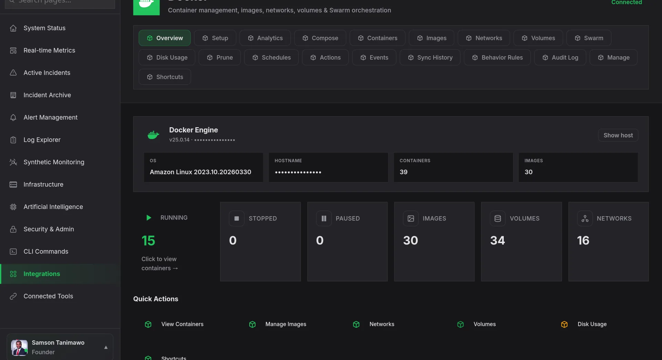662x360 pixels.
Task: Open the Actions tab
Action: (325, 58)
